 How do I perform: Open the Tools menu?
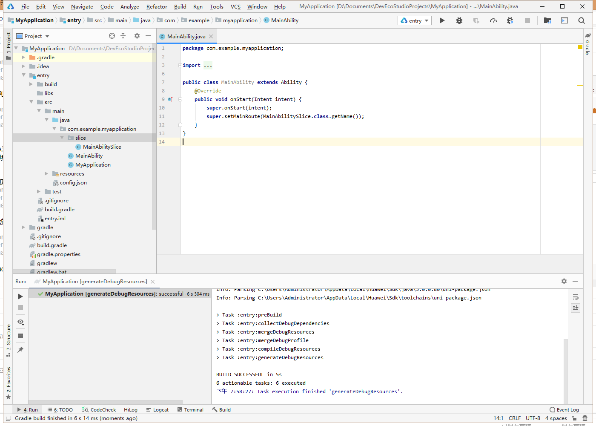pos(216,6)
